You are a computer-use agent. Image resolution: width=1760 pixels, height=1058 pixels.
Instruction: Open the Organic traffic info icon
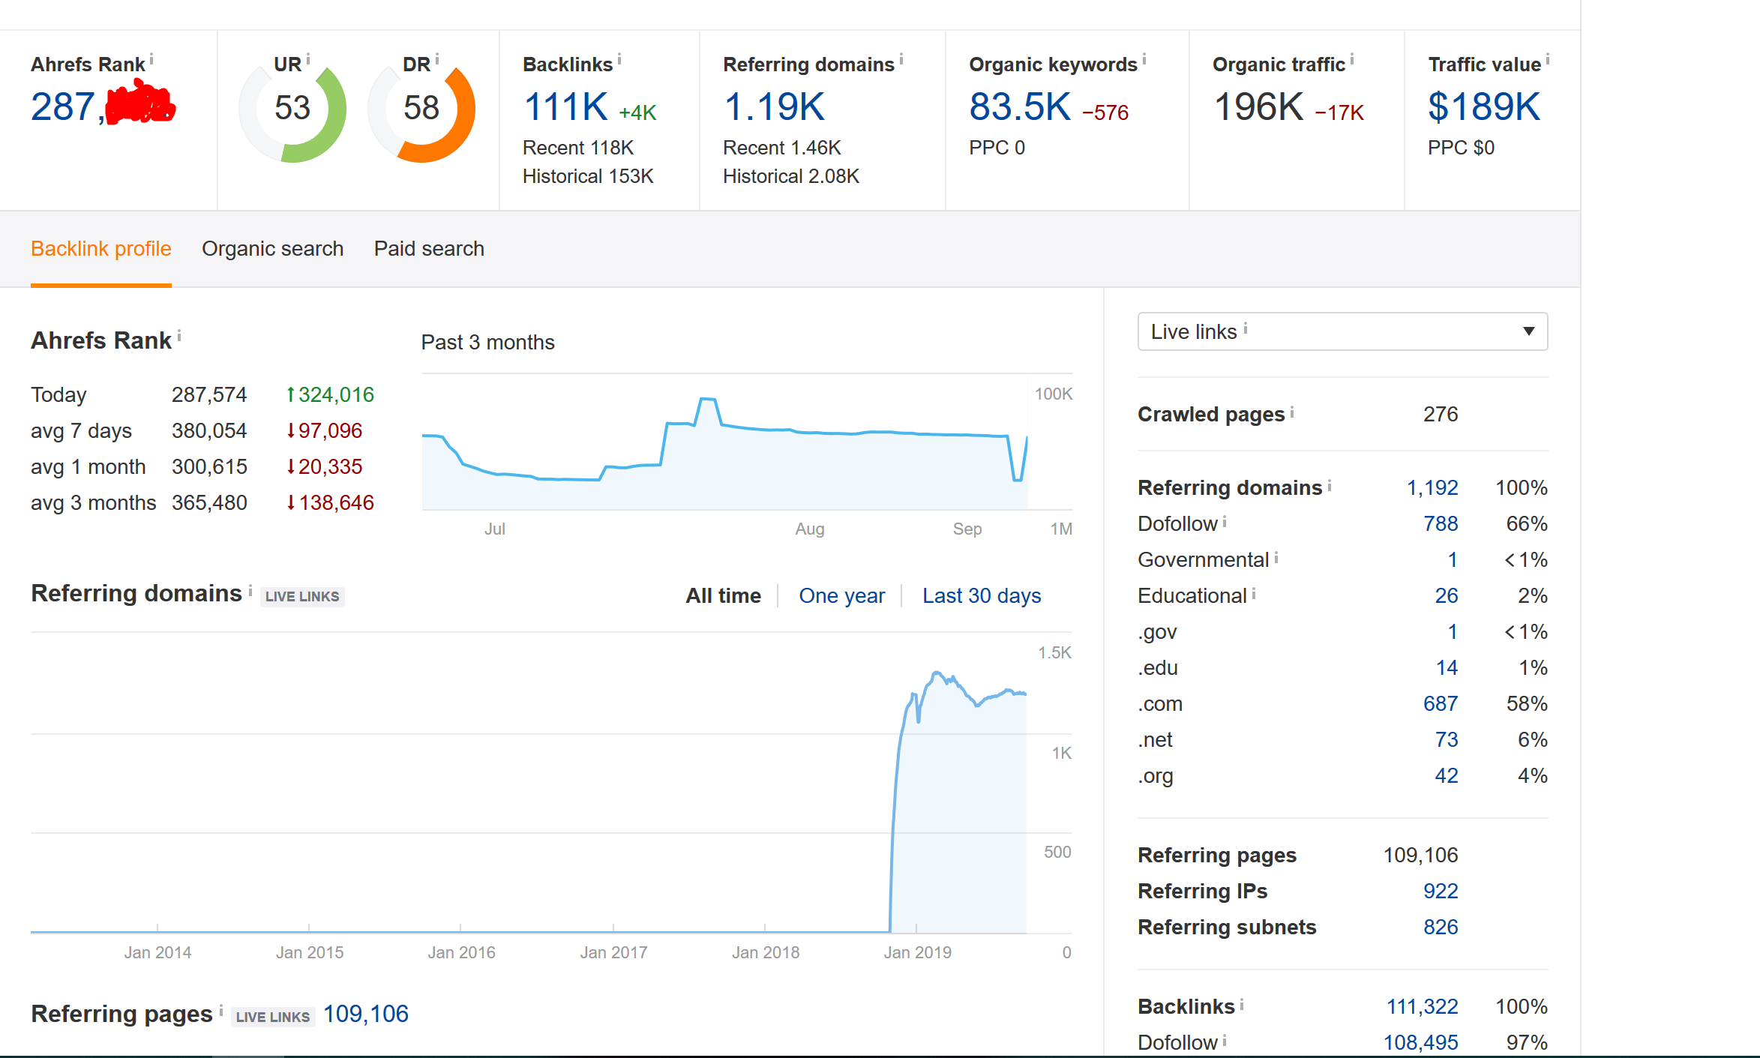click(1352, 58)
